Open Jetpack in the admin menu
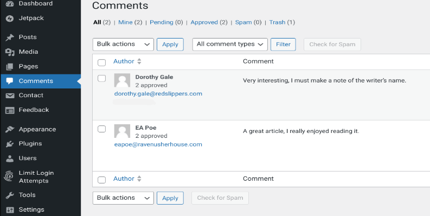The width and height of the screenshot is (430, 216). pyautogui.click(x=31, y=18)
